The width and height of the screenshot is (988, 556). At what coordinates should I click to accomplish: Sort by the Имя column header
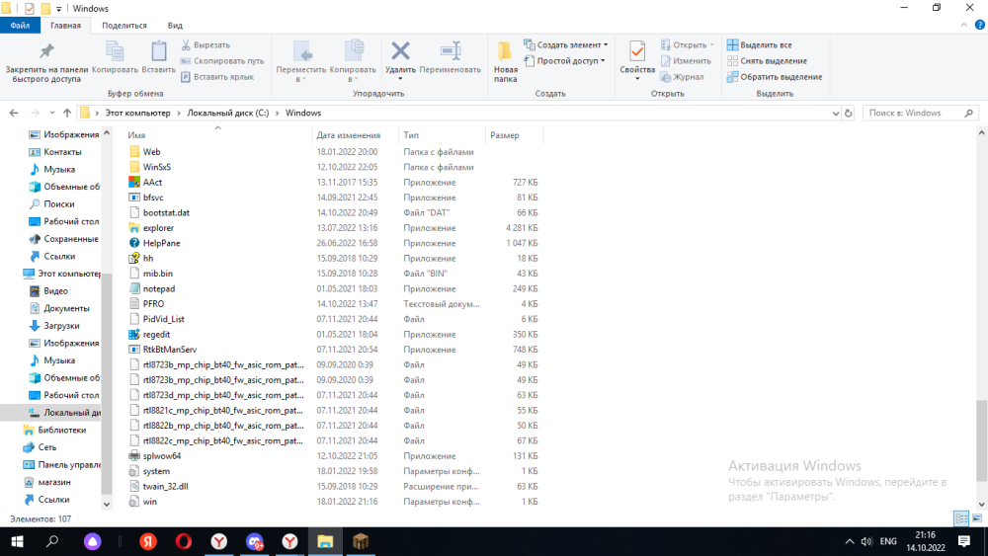[x=218, y=134]
